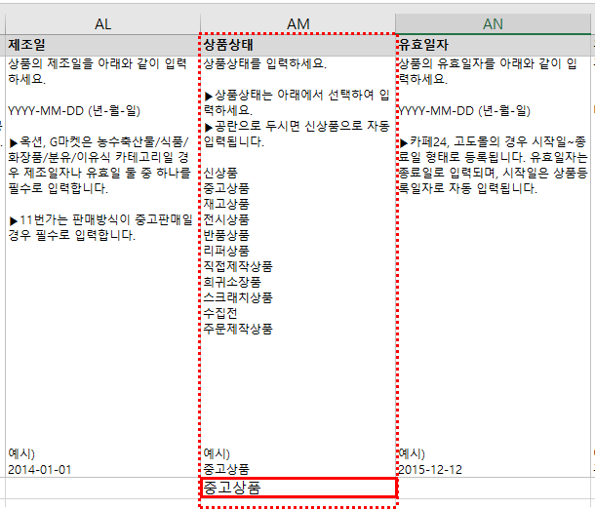Click the 2014-01-01 example date

[40, 469]
